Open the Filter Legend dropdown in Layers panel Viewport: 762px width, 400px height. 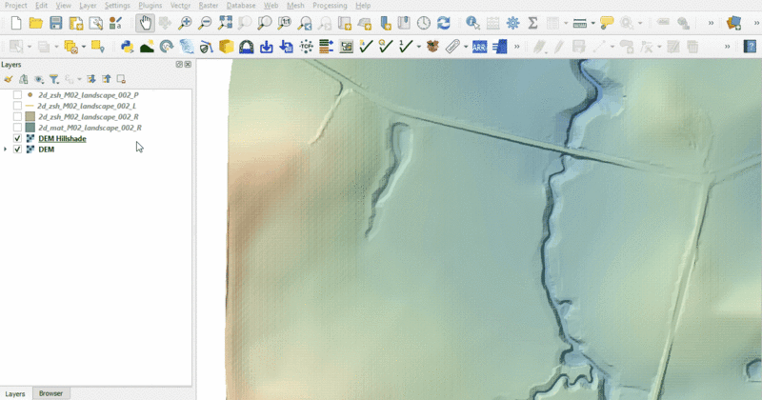(55, 79)
